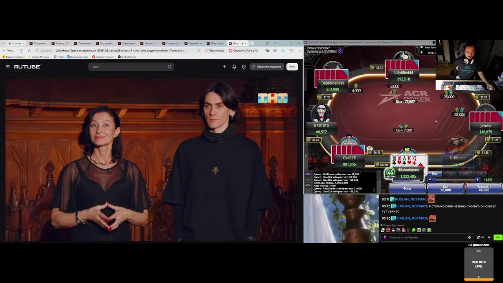
Task: Click the green Чат button
Action: point(498,237)
